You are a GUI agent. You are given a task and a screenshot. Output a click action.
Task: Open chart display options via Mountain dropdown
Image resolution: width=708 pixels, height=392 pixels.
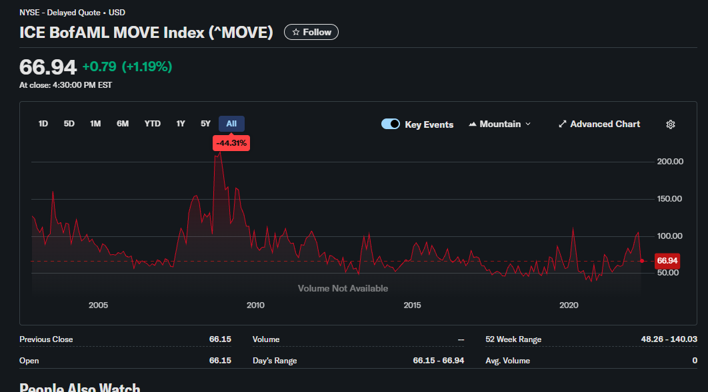499,124
